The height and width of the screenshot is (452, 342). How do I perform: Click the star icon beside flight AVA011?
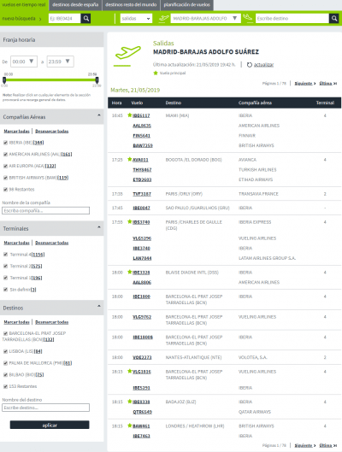[x=129, y=159]
